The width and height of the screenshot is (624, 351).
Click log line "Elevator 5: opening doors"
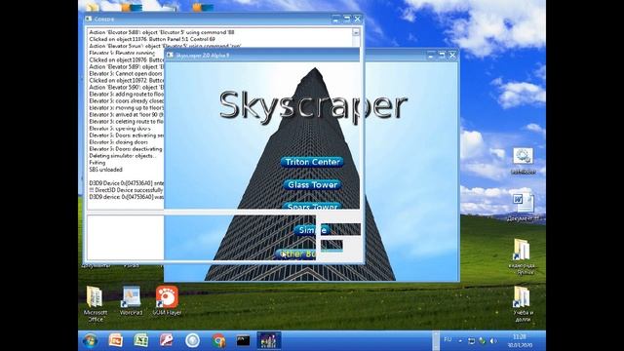pos(120,129)
